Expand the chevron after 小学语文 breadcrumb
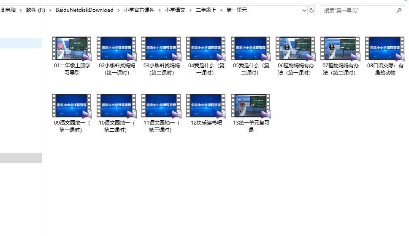This screenshot has width=409, height=236. 190,10
